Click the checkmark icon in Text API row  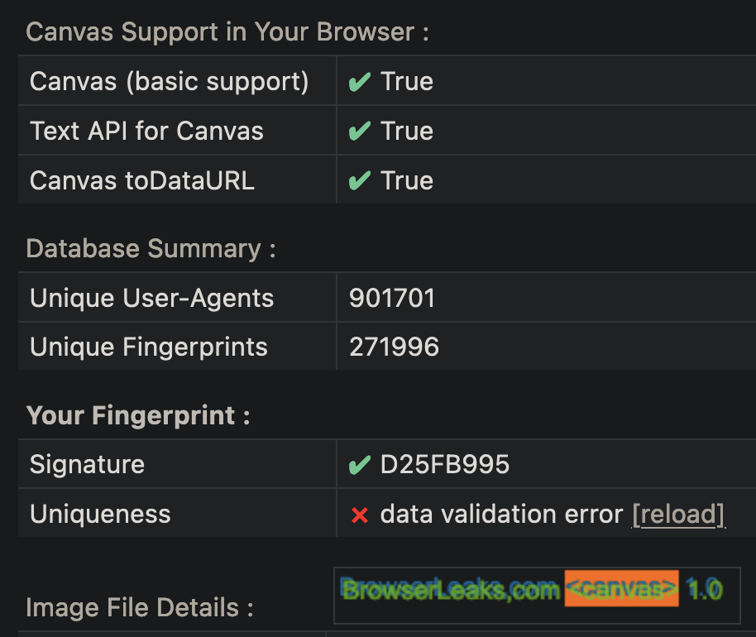(x=360, y=132)
